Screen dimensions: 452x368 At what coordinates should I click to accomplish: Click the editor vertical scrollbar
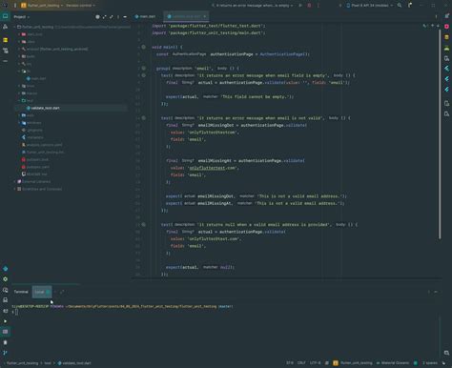440,133
